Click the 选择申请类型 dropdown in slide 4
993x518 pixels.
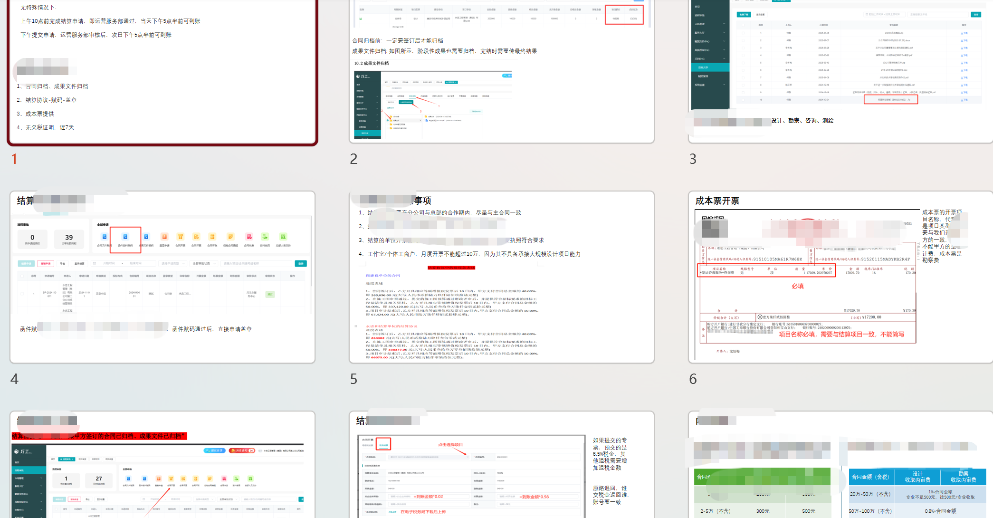(x=172, y=263)
